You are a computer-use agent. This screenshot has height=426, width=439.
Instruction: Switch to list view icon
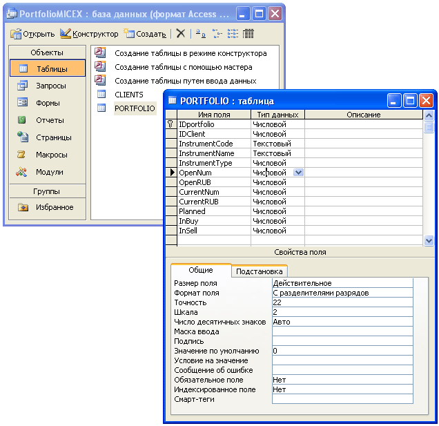[233, 34]
